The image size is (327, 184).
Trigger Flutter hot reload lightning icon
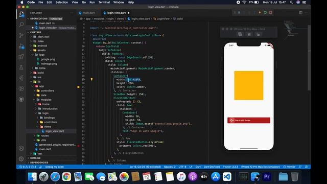pos(260,12)
